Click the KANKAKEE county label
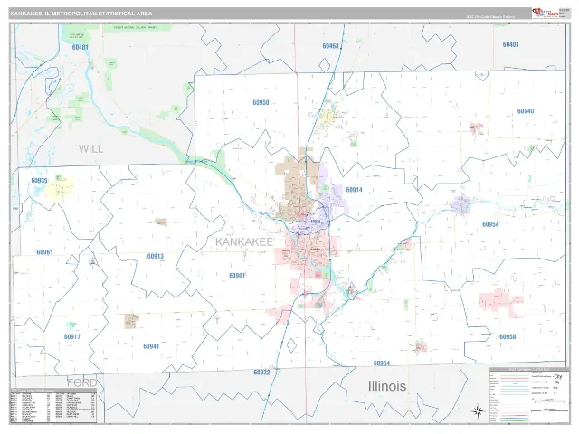The width and height of the screenshot is (579, 434). point(244,242)
